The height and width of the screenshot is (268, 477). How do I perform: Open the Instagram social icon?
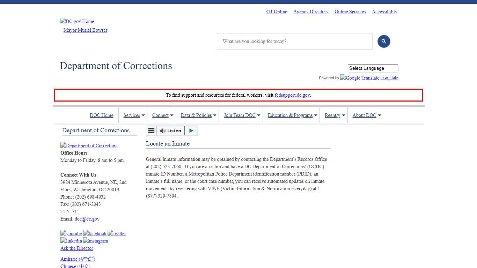click(x=96, y=241)
